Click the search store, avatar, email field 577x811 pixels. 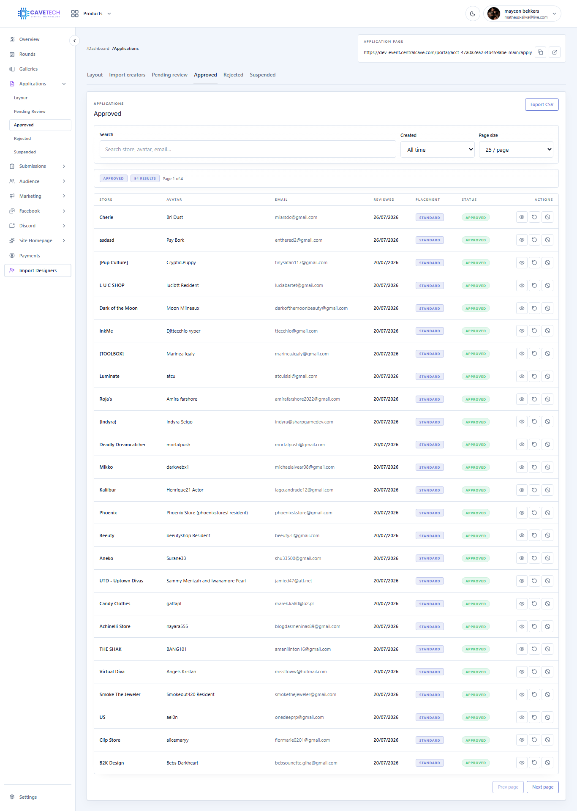coord(248,149)
